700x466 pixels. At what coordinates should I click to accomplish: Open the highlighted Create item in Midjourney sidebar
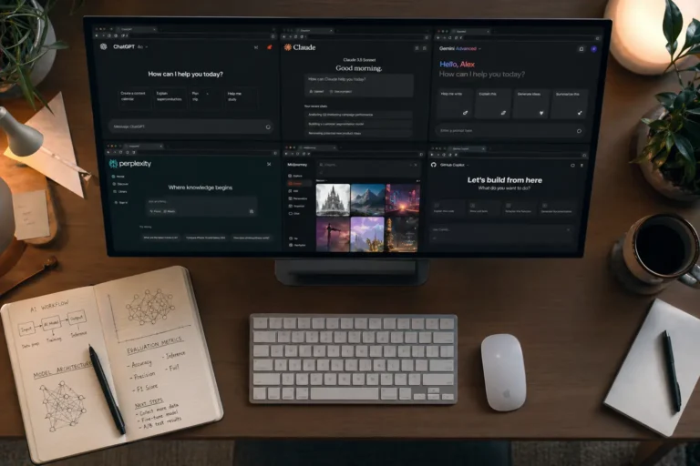298,183
